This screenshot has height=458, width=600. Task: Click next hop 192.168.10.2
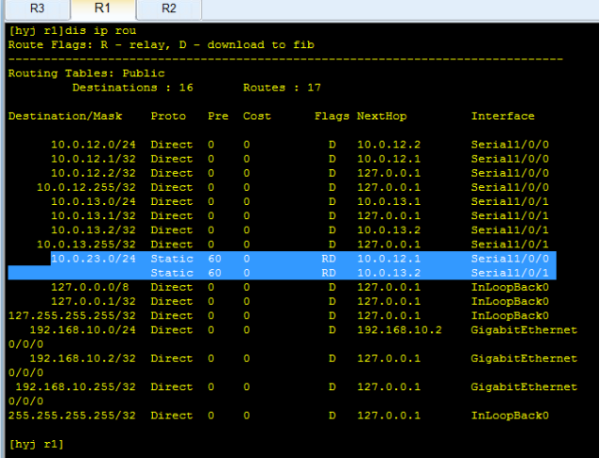point(400,330)
